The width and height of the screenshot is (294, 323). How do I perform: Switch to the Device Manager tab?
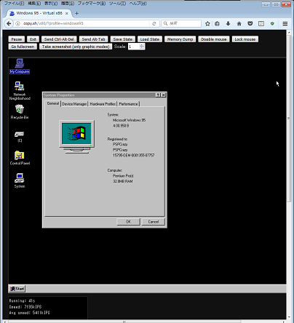pyautogui.click(x=74, y=104)
